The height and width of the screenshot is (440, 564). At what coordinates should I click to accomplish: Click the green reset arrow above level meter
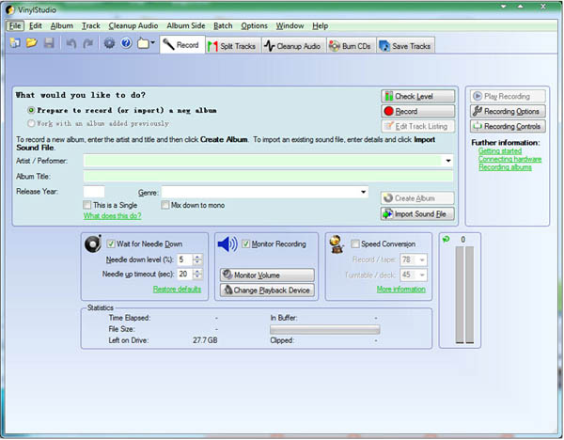click(x=446, y=239)
